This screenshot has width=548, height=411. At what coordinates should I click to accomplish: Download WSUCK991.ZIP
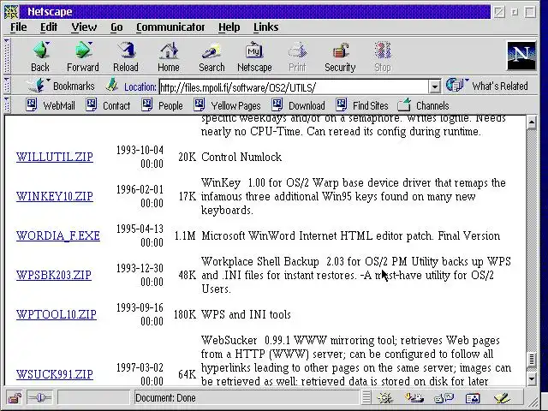pyautogui.click(x=55, y=374)
